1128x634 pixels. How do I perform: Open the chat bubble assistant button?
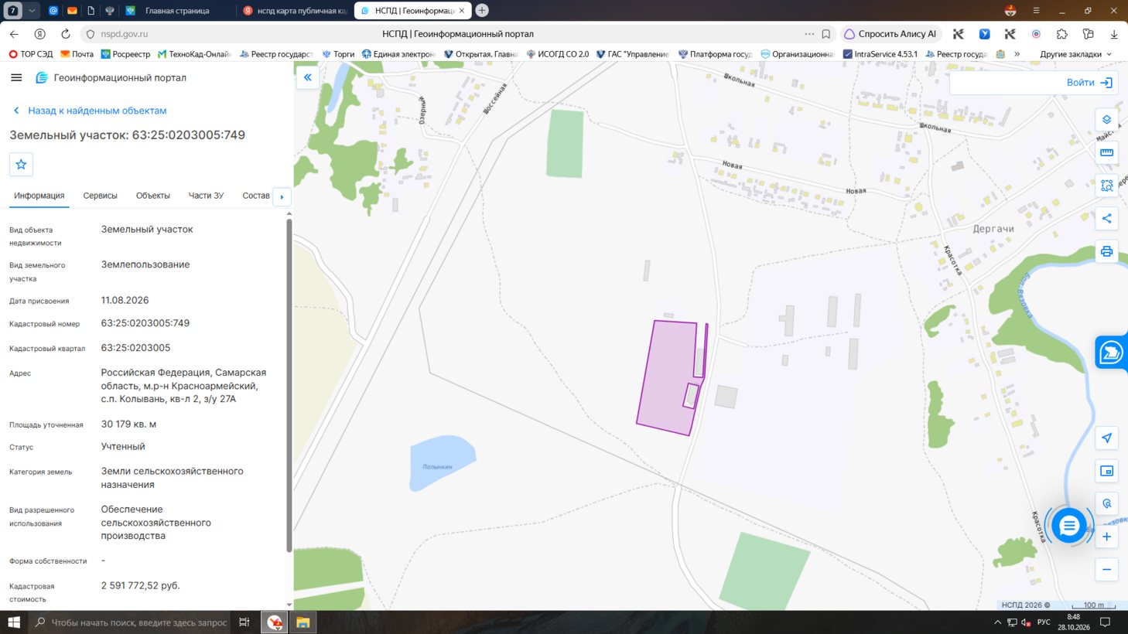pyautogui.click(x=1069, y=526)
